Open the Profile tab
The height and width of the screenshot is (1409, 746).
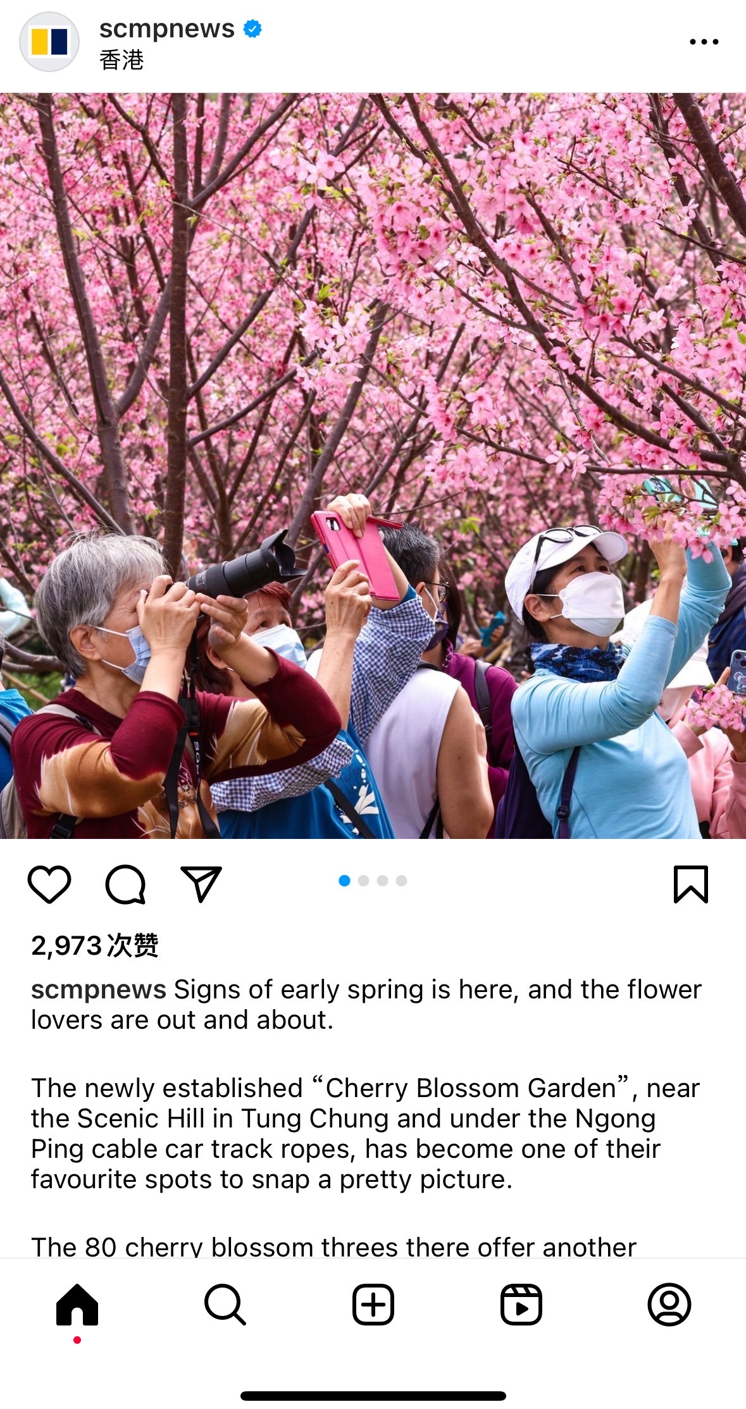pos(669,1304)
